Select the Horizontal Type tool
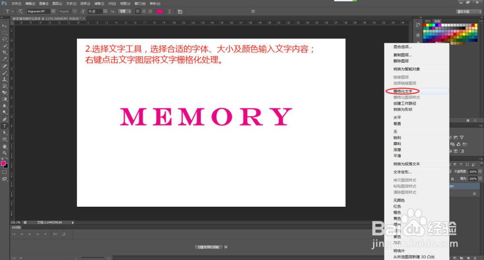 point(5,126)
